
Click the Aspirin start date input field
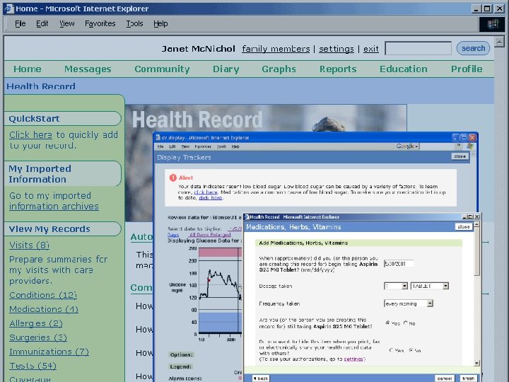pyautogui.click(x=399, y=264)
